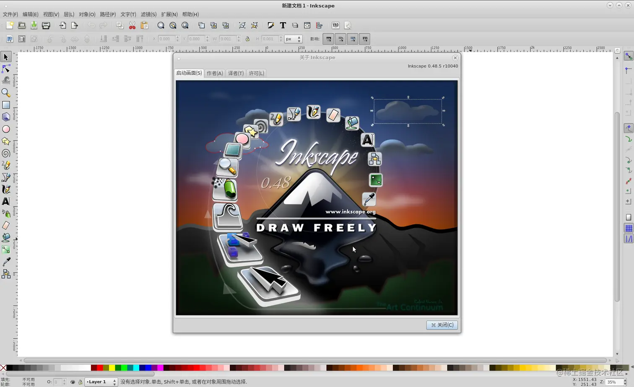Select the Spiral tool
Screen dimensions: 634x387
click(x=6, y=153)
